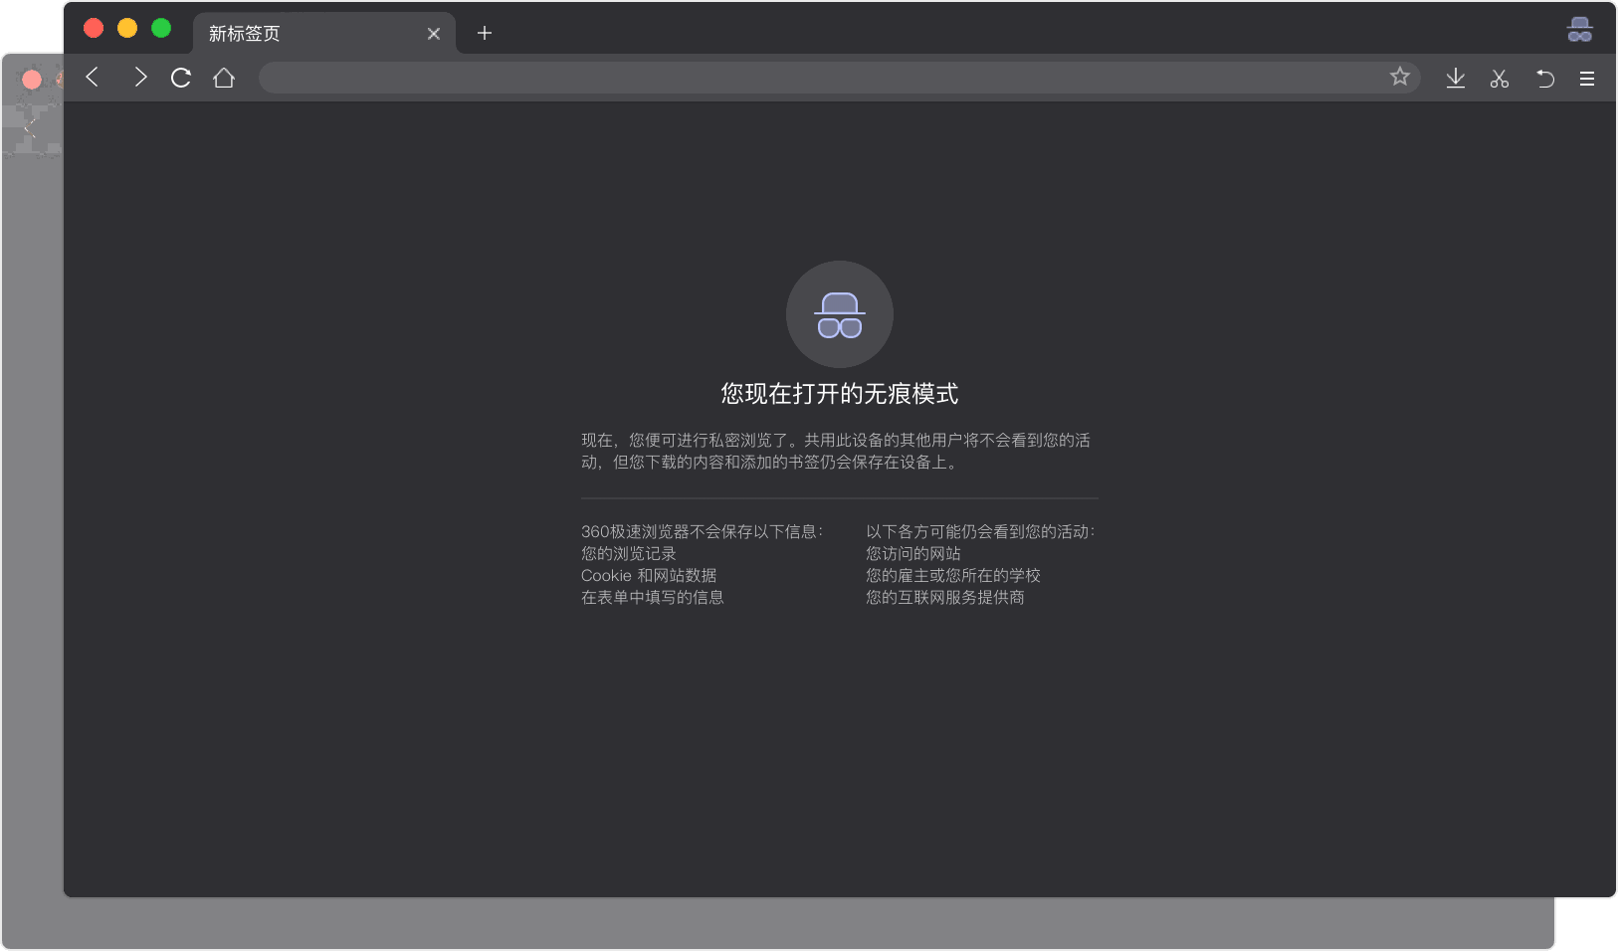Open the home page
This screenshot has height=951, width=1618.
(x=224, y=78)
